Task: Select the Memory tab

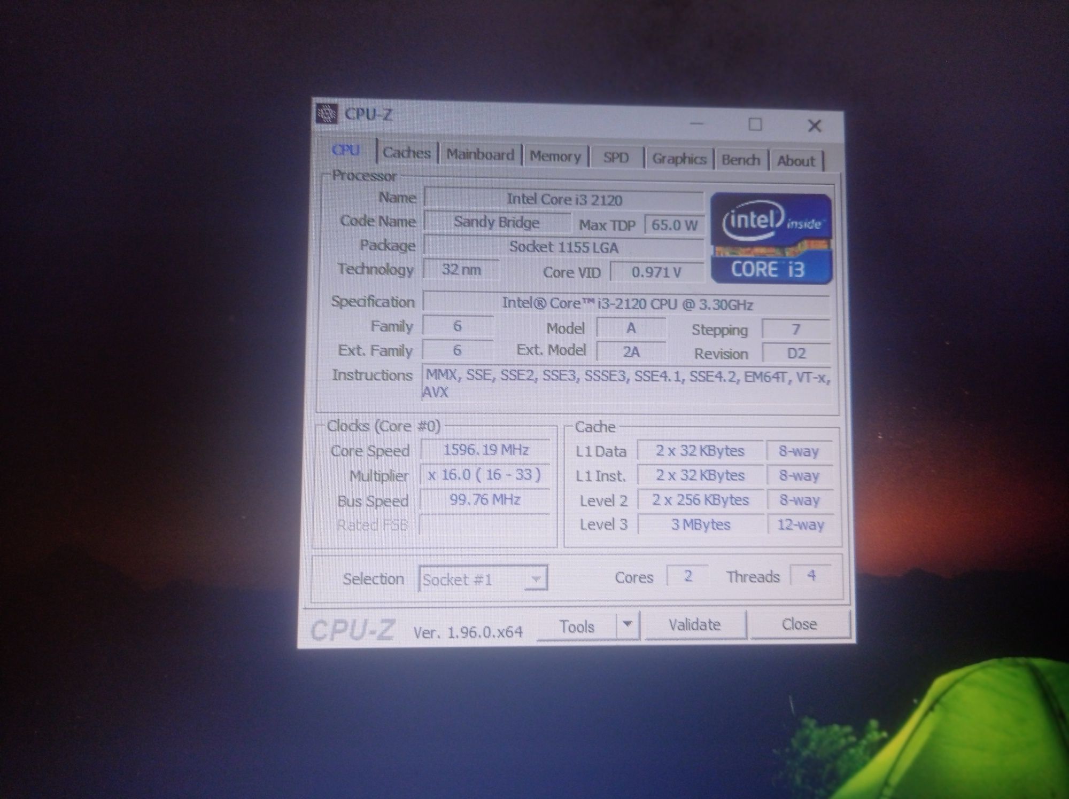Action: point(555,156)
